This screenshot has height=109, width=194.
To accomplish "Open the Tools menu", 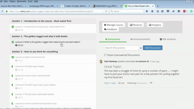I will (30, 1).
